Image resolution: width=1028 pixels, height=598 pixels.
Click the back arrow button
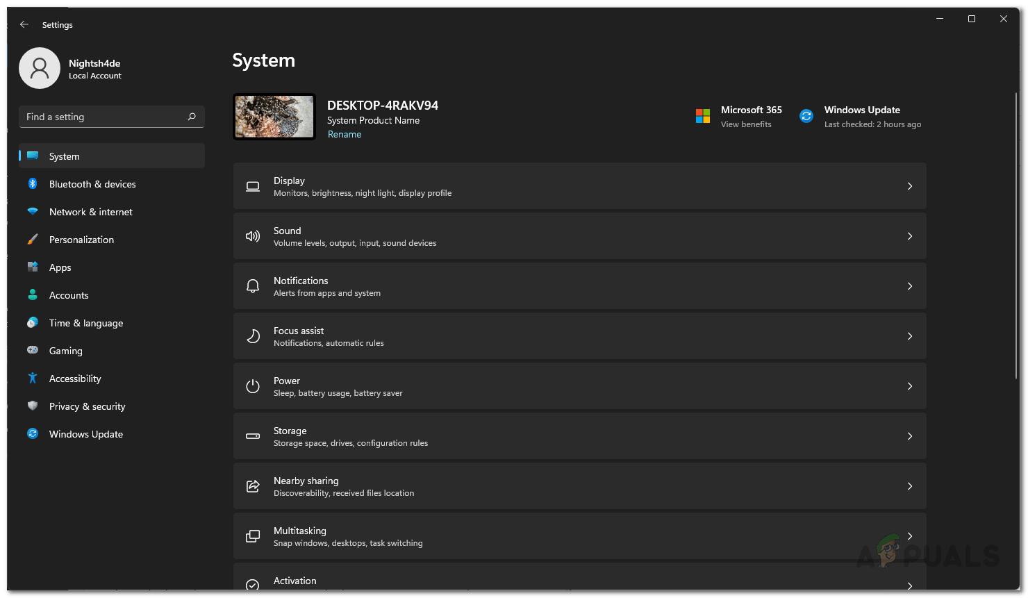tap(24, 24)
